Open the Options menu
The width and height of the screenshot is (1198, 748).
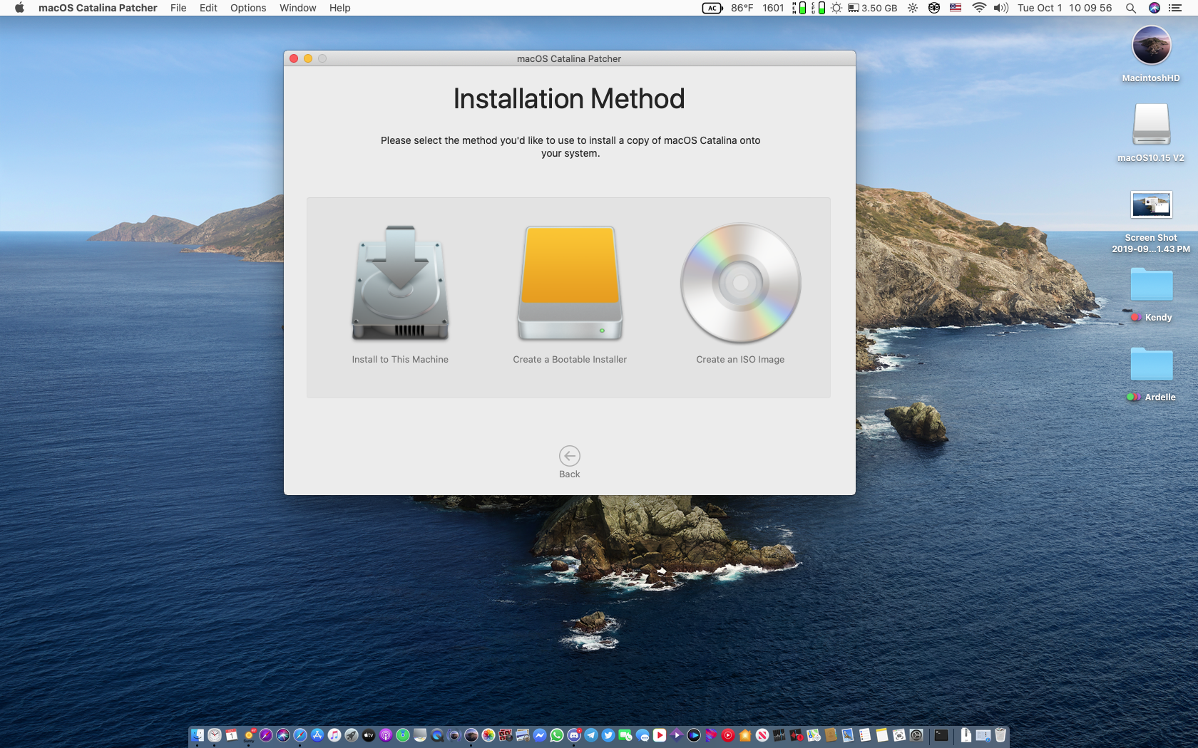point(248,8)
